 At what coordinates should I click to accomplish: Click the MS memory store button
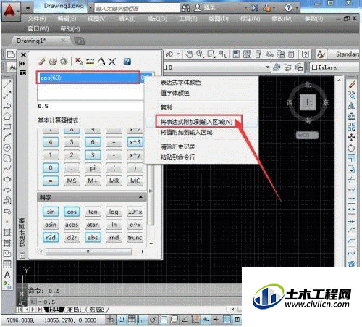tap(72, 181)
